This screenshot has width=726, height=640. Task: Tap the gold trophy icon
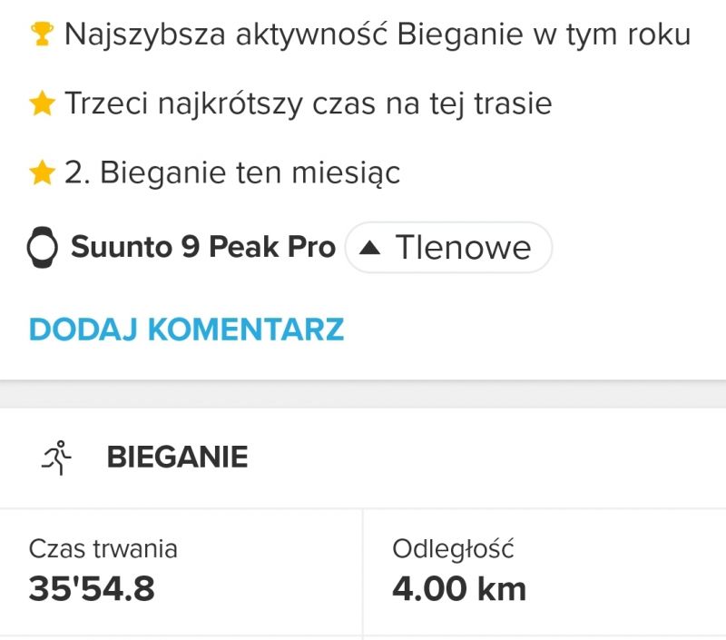(42, 34)
